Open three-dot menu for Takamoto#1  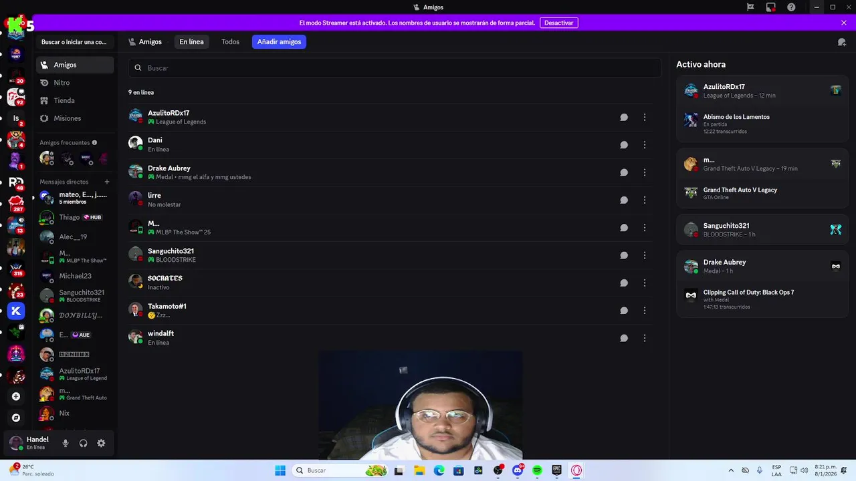(x=644, y=311)
